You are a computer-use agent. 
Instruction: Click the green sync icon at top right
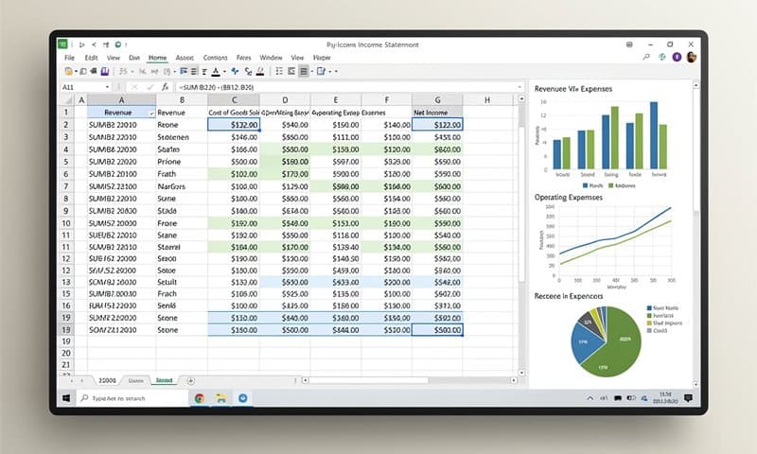click(661, 57)
